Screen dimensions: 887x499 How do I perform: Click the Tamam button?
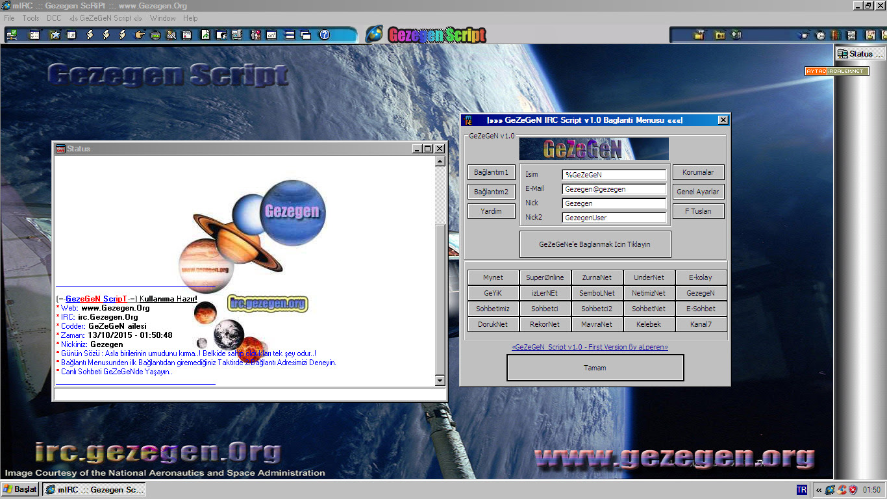(x=595, y=368)
